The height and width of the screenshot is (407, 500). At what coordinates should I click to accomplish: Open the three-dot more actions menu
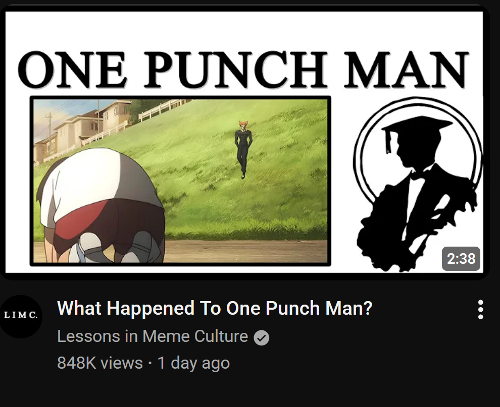(x=480, y=310)
